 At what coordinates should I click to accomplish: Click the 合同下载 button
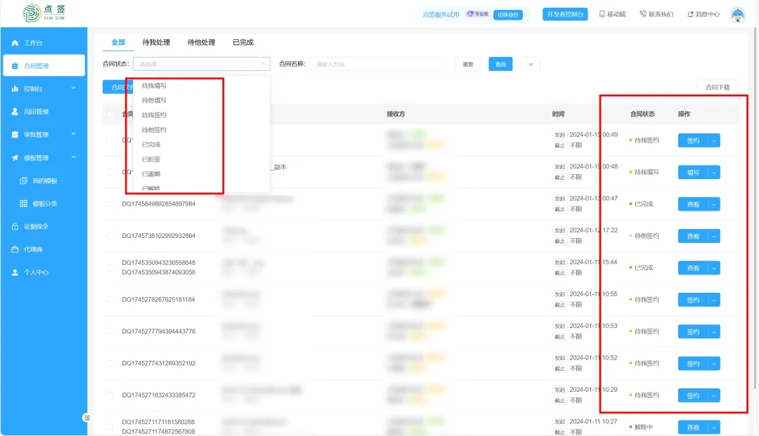[x=718, y=88]
